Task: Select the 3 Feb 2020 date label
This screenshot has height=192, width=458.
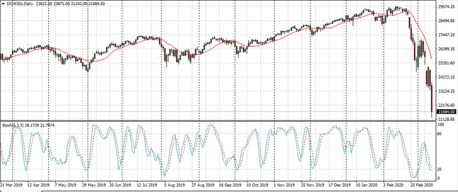Action: 393,186
